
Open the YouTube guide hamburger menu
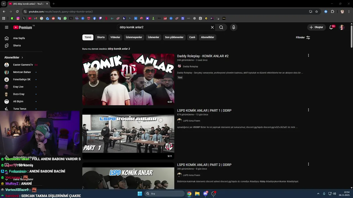pyautogui.click(x=7, y=27)
